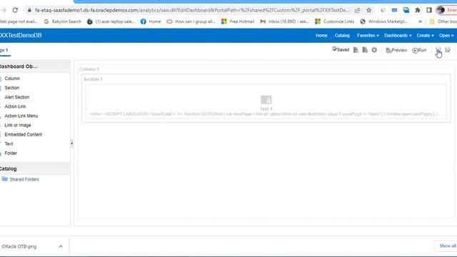457x257 pixels.
Task: Click the XXTestDemoDB dashboard title
Action: [x=21, y=35]
